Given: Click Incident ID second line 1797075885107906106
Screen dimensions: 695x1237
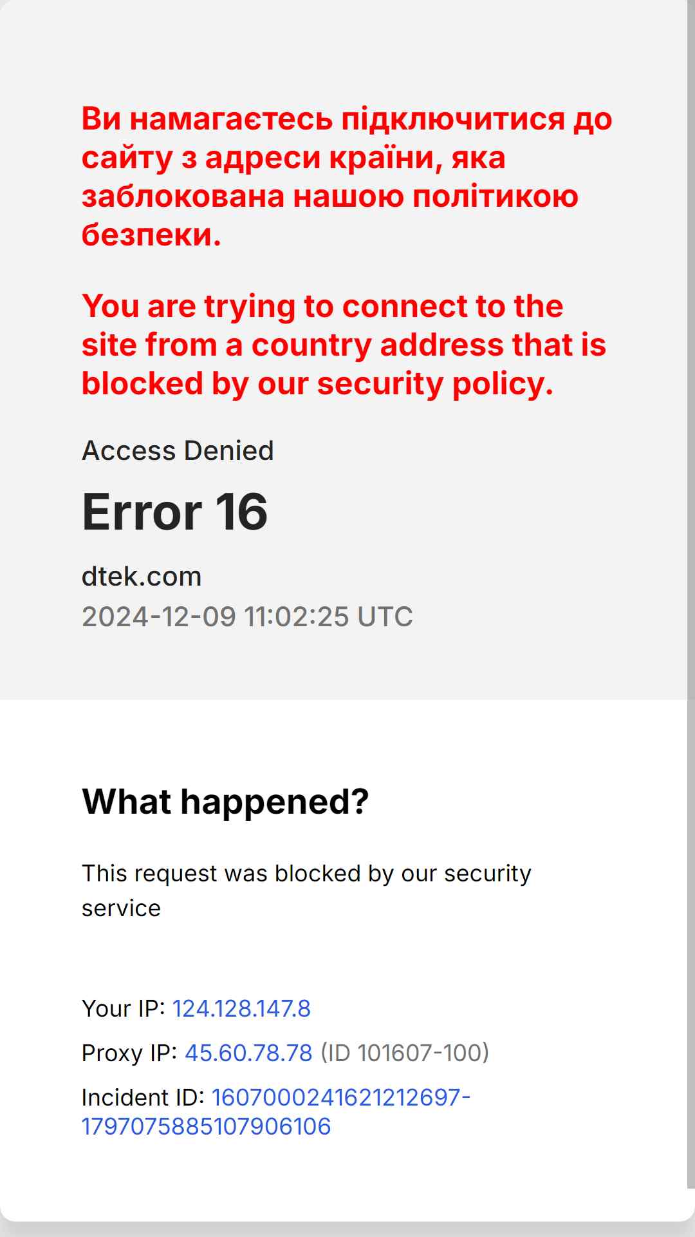Looking at the screenshot, I should pyautogui.click(x=206, y=1126).
